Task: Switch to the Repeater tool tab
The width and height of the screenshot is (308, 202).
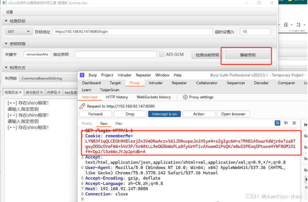Action: pyautogui.click(x=179, y=83)
